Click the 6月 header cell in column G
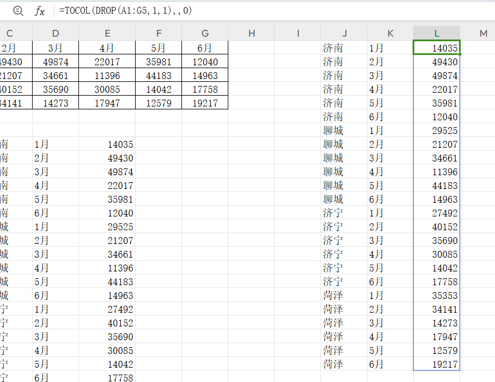495x382 pixels. 205,48
